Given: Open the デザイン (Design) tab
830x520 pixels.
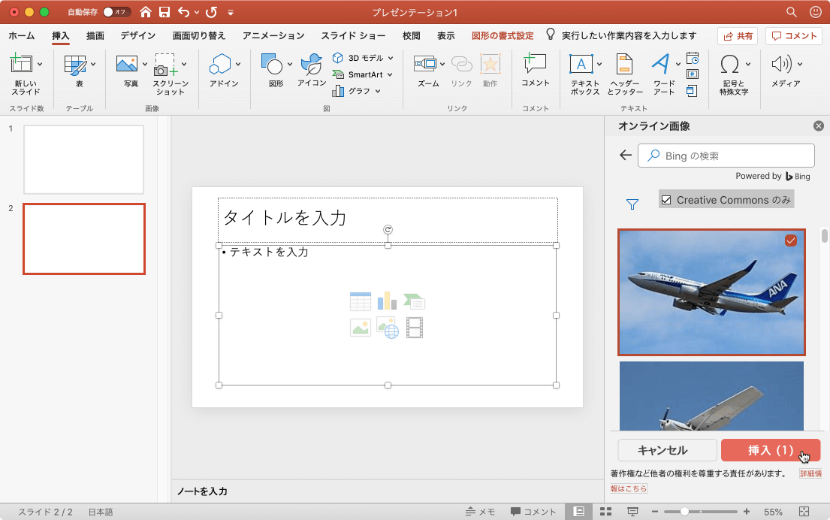Looking at the screenshot, I should (137, 35).
